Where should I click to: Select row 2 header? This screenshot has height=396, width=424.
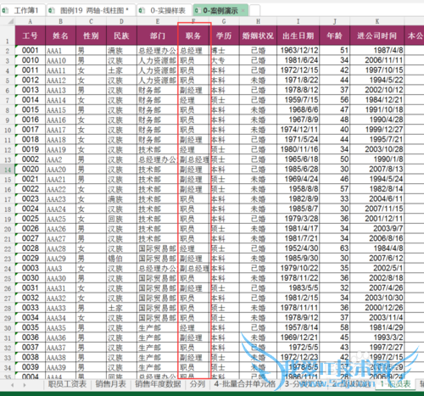click(x=8, y=51)
